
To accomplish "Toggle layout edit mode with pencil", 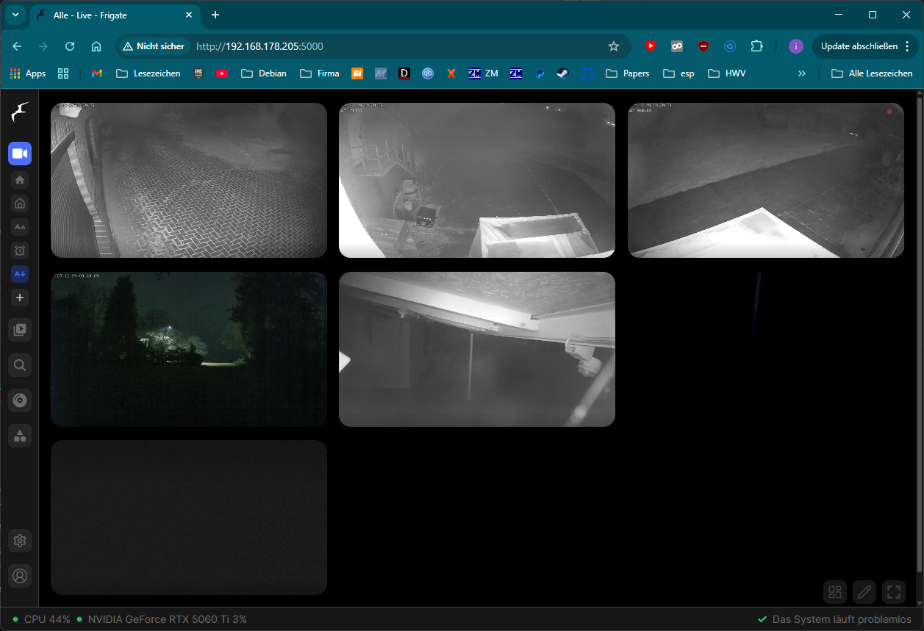I will click(x=864, y=591).
